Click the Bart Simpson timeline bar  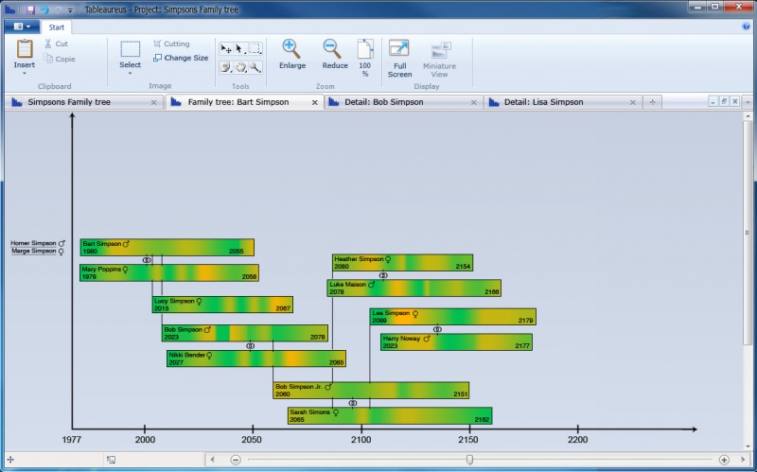[167, 247]
